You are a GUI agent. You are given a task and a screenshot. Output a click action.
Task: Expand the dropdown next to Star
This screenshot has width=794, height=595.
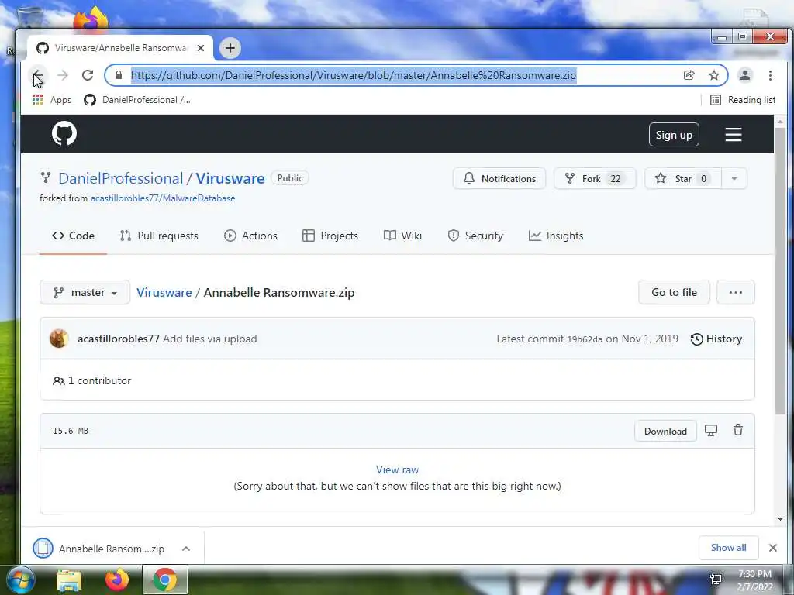click(734, 179)
